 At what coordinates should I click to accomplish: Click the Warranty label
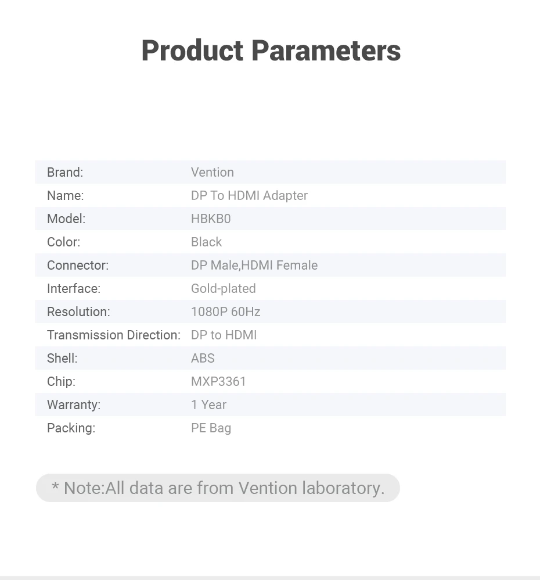click(74, 404)
